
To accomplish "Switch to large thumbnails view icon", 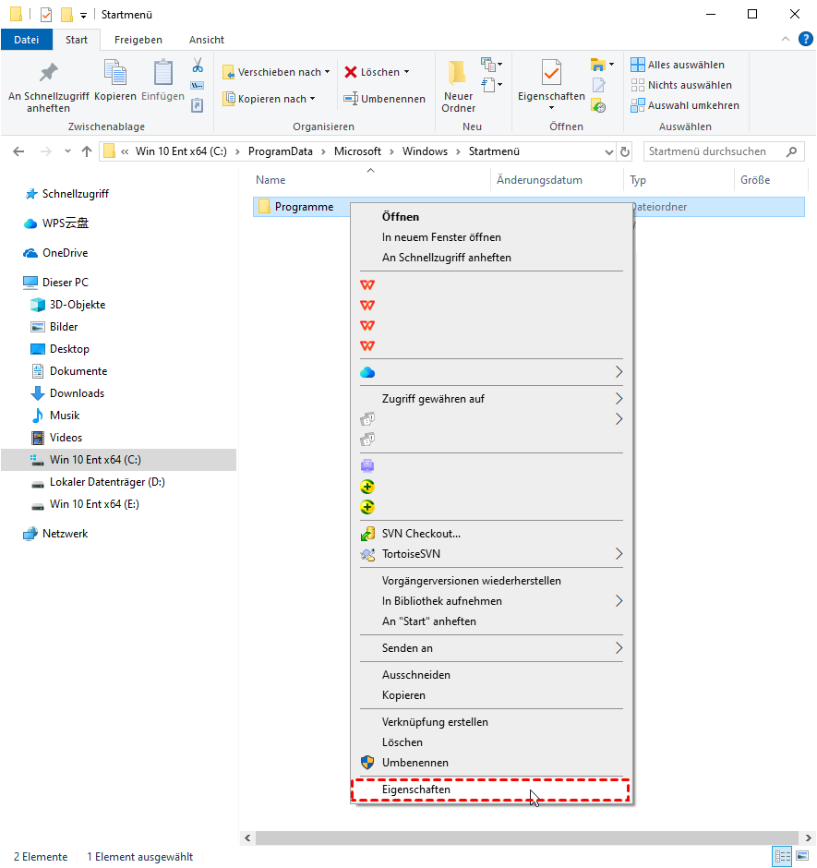I will tap(802, 857).
